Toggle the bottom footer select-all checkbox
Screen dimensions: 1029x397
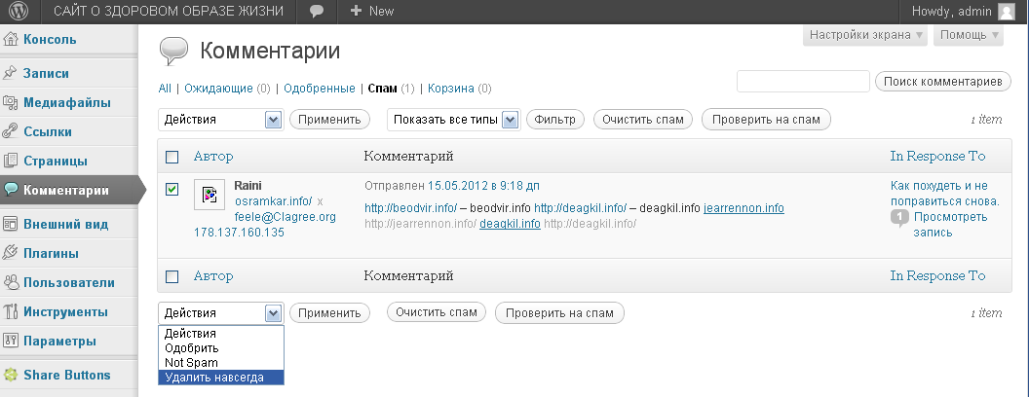tap(171, 276)
